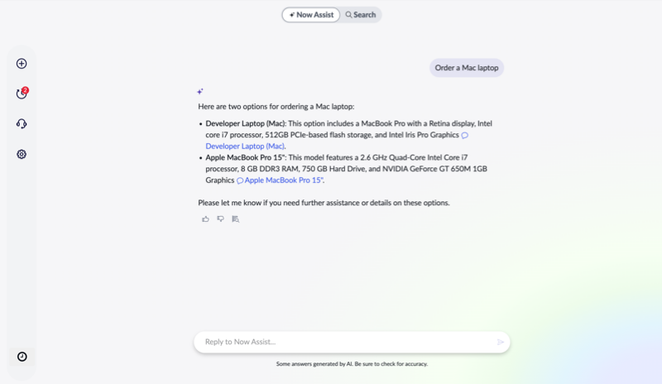The image size is (662, 384).
Task: Switch to the Now Assist tab
Action: [x=311, y=15]
